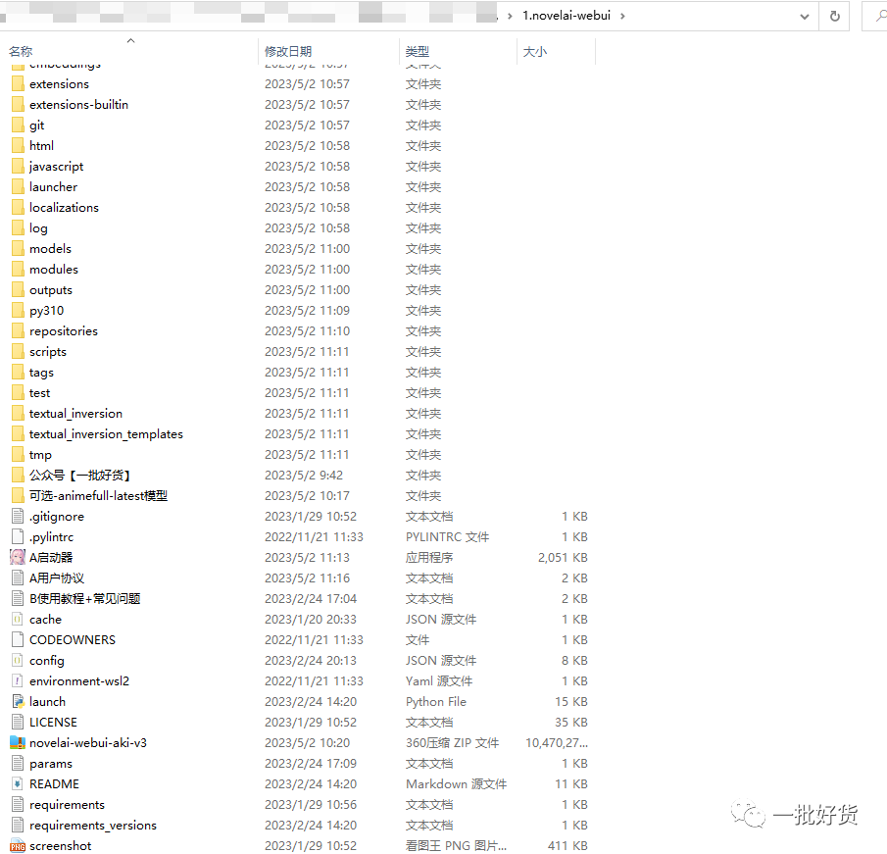Select the textual_inversion folder

coord(74,413)
